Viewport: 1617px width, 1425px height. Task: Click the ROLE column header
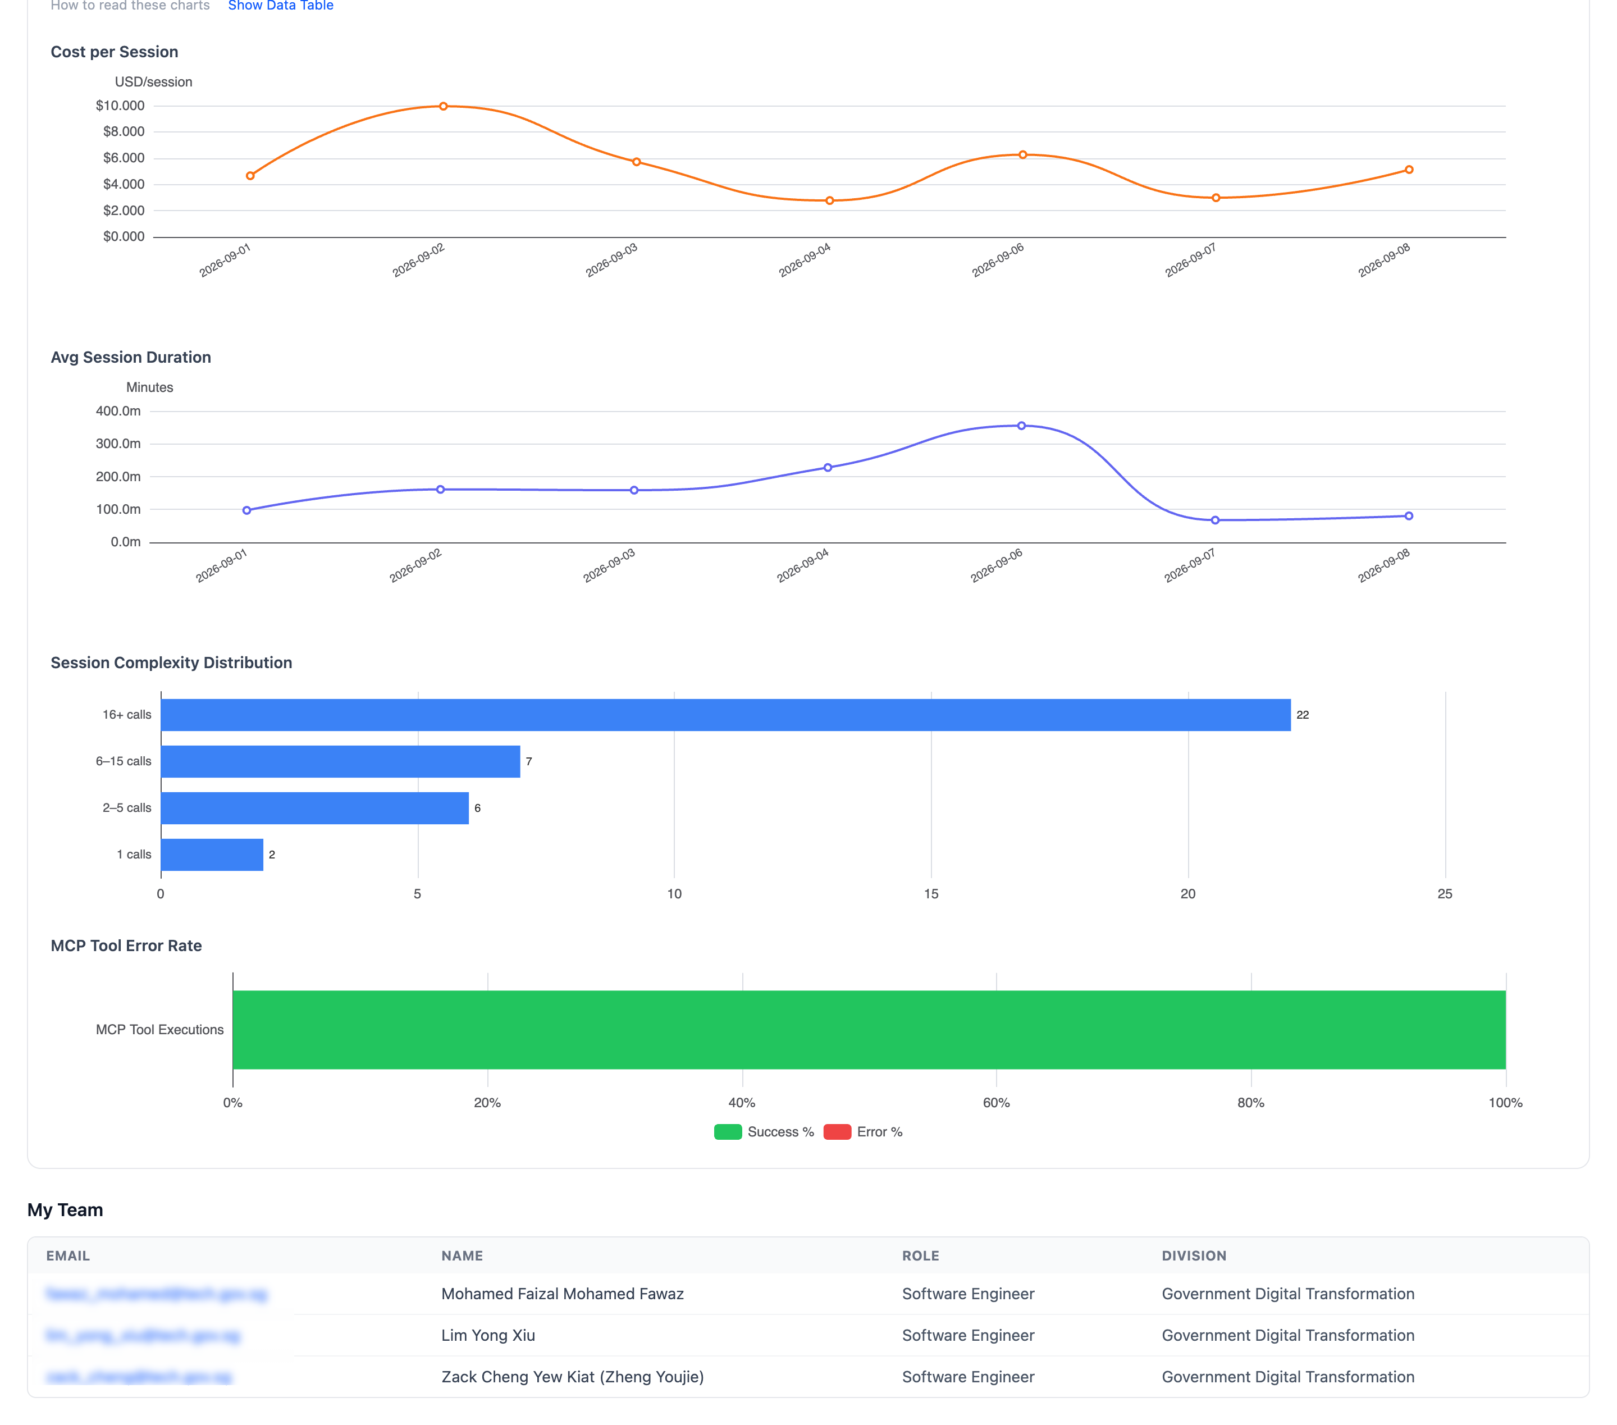(x=921, y=1257)
